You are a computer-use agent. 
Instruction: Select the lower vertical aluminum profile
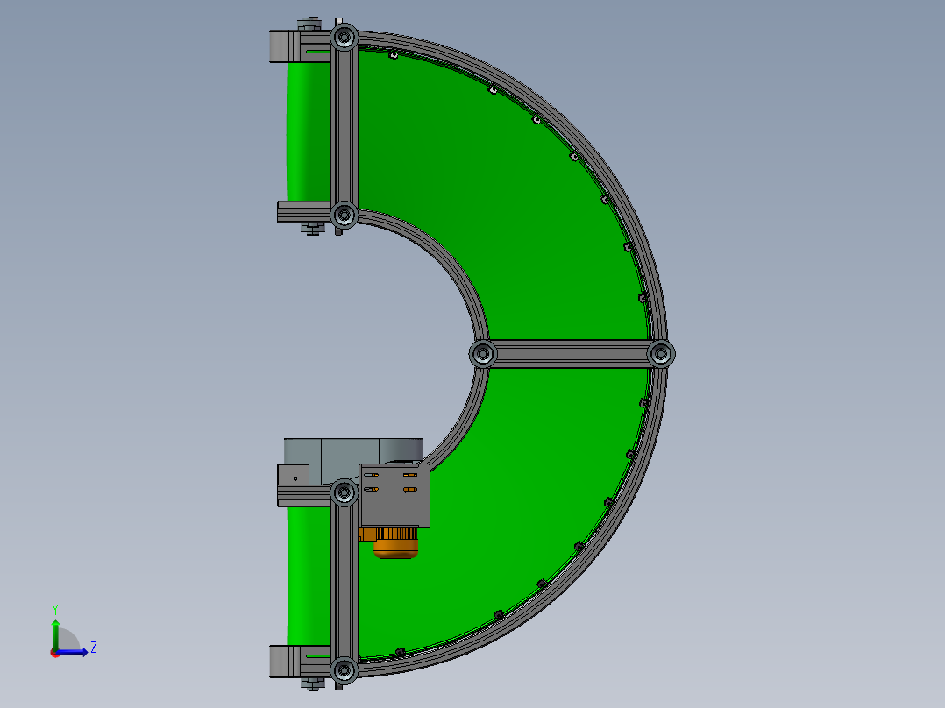[x=345, y=582]
